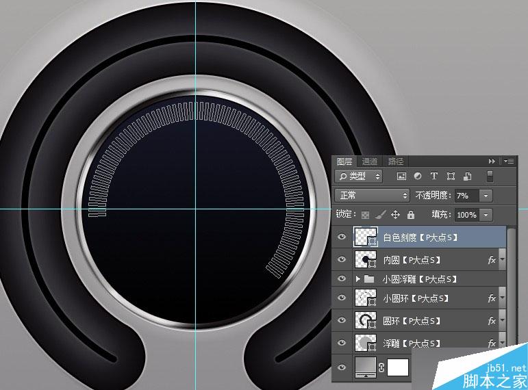Toggle the layer filtering switch
The height and width of the screenshot is (390, 528).
pos(490,177)
